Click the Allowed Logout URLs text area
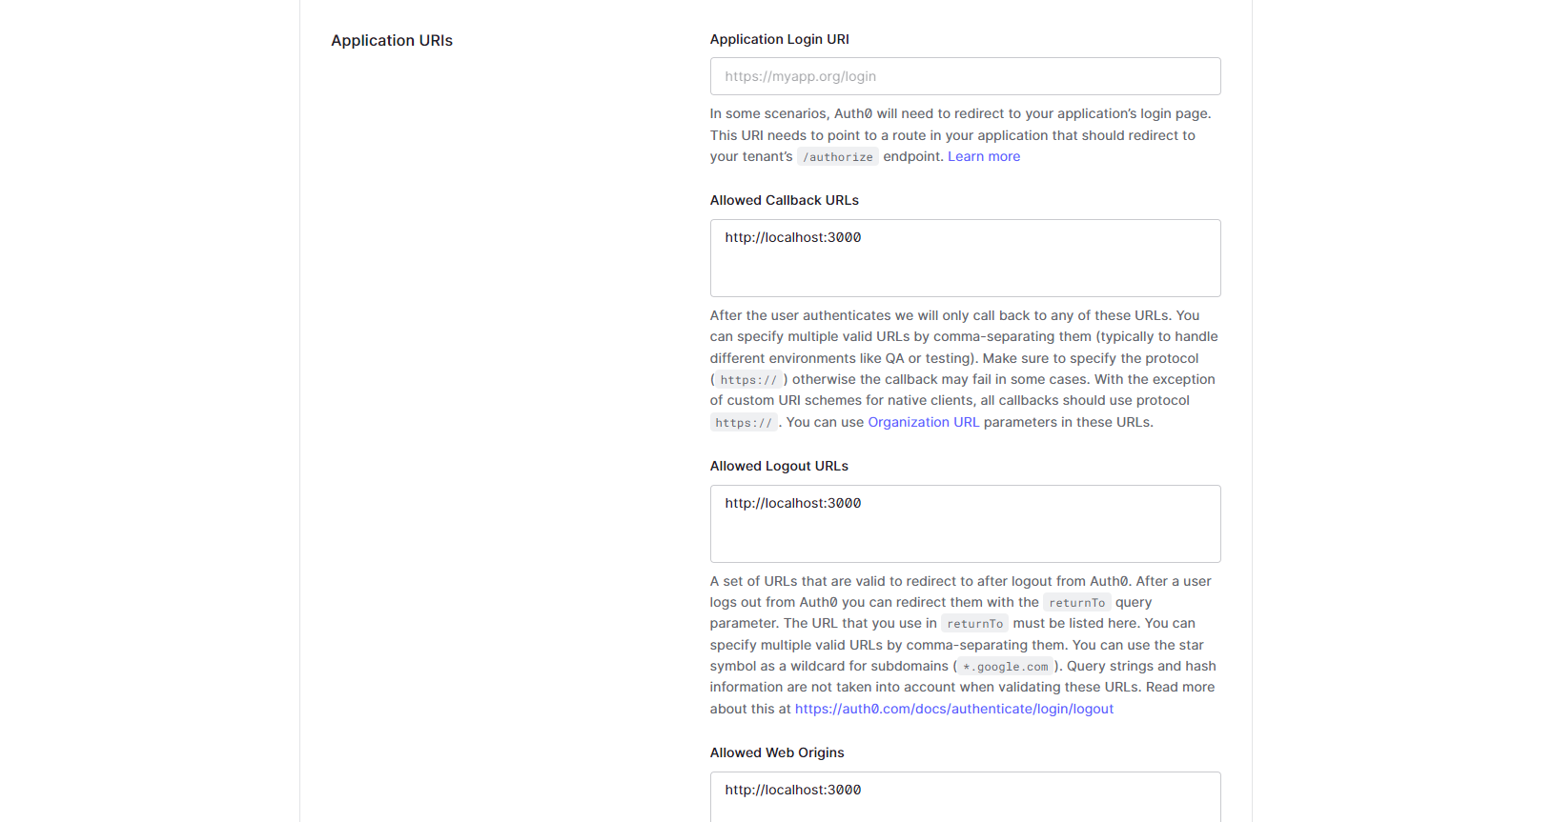This screenshot has width=1554, height=822. coord(965,524)
